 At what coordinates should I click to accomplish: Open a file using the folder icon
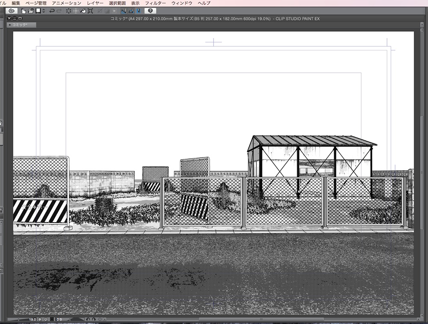click(31, 11)
